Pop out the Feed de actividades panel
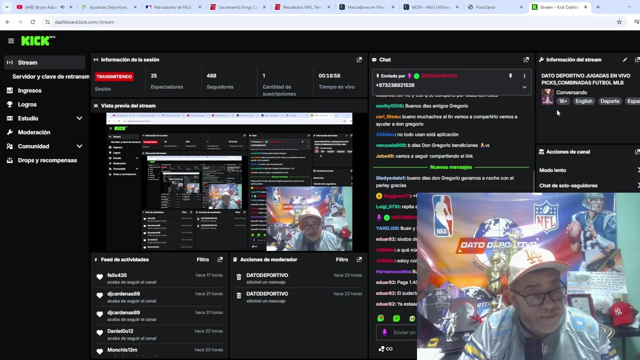This screenshot has height=360, width=640. click(x=220, y=259)
